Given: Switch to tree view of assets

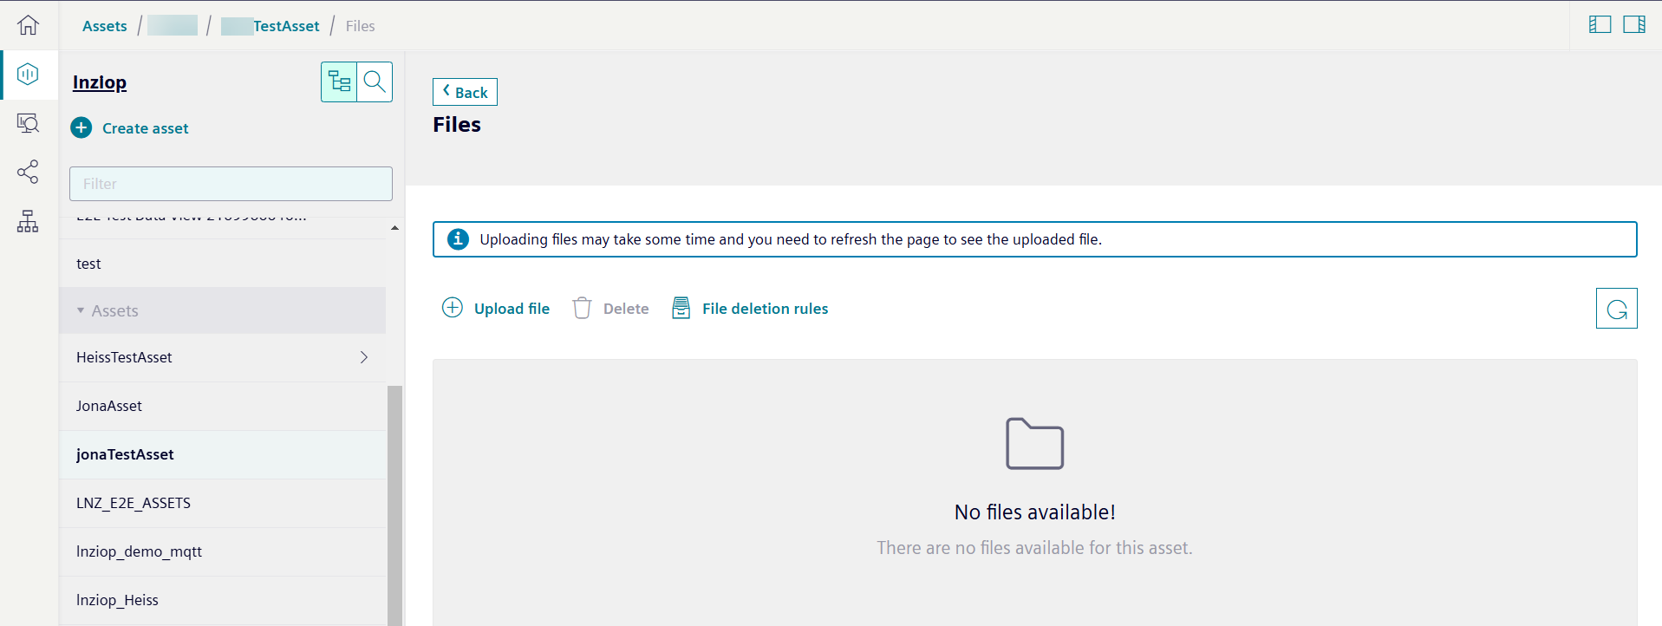Looking at the screenshot, I should [339, 82].
